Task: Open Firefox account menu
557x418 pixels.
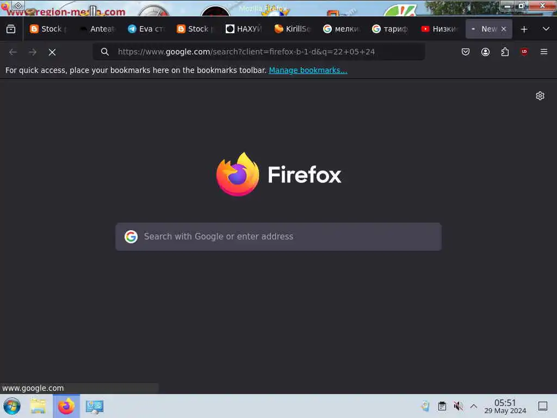Action: point(485,52)
